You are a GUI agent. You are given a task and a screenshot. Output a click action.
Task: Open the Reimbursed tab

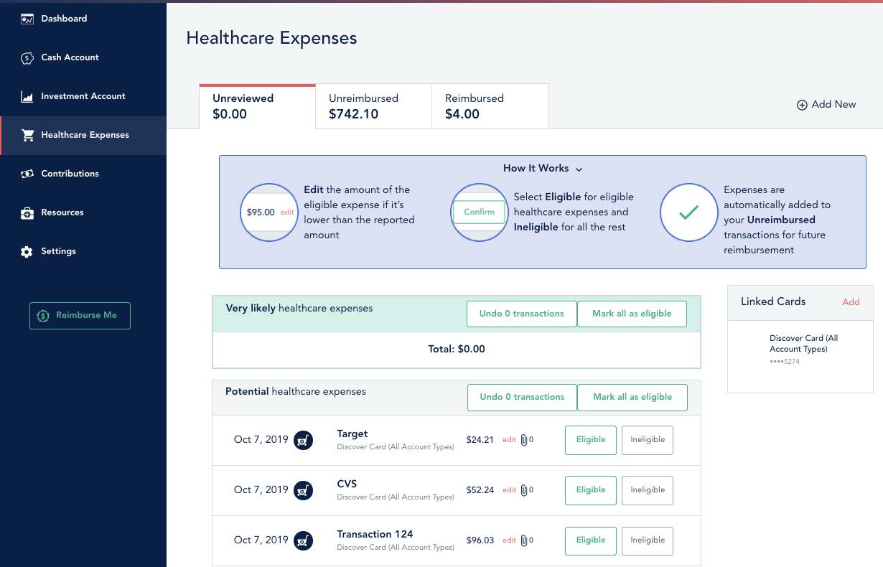click(x=490, y=106)
